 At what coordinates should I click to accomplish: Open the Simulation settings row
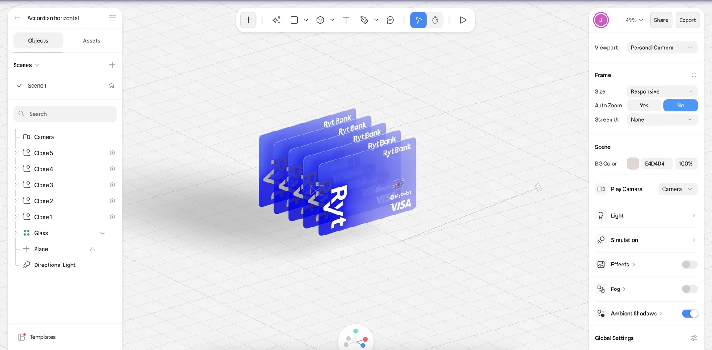(646, 240)
